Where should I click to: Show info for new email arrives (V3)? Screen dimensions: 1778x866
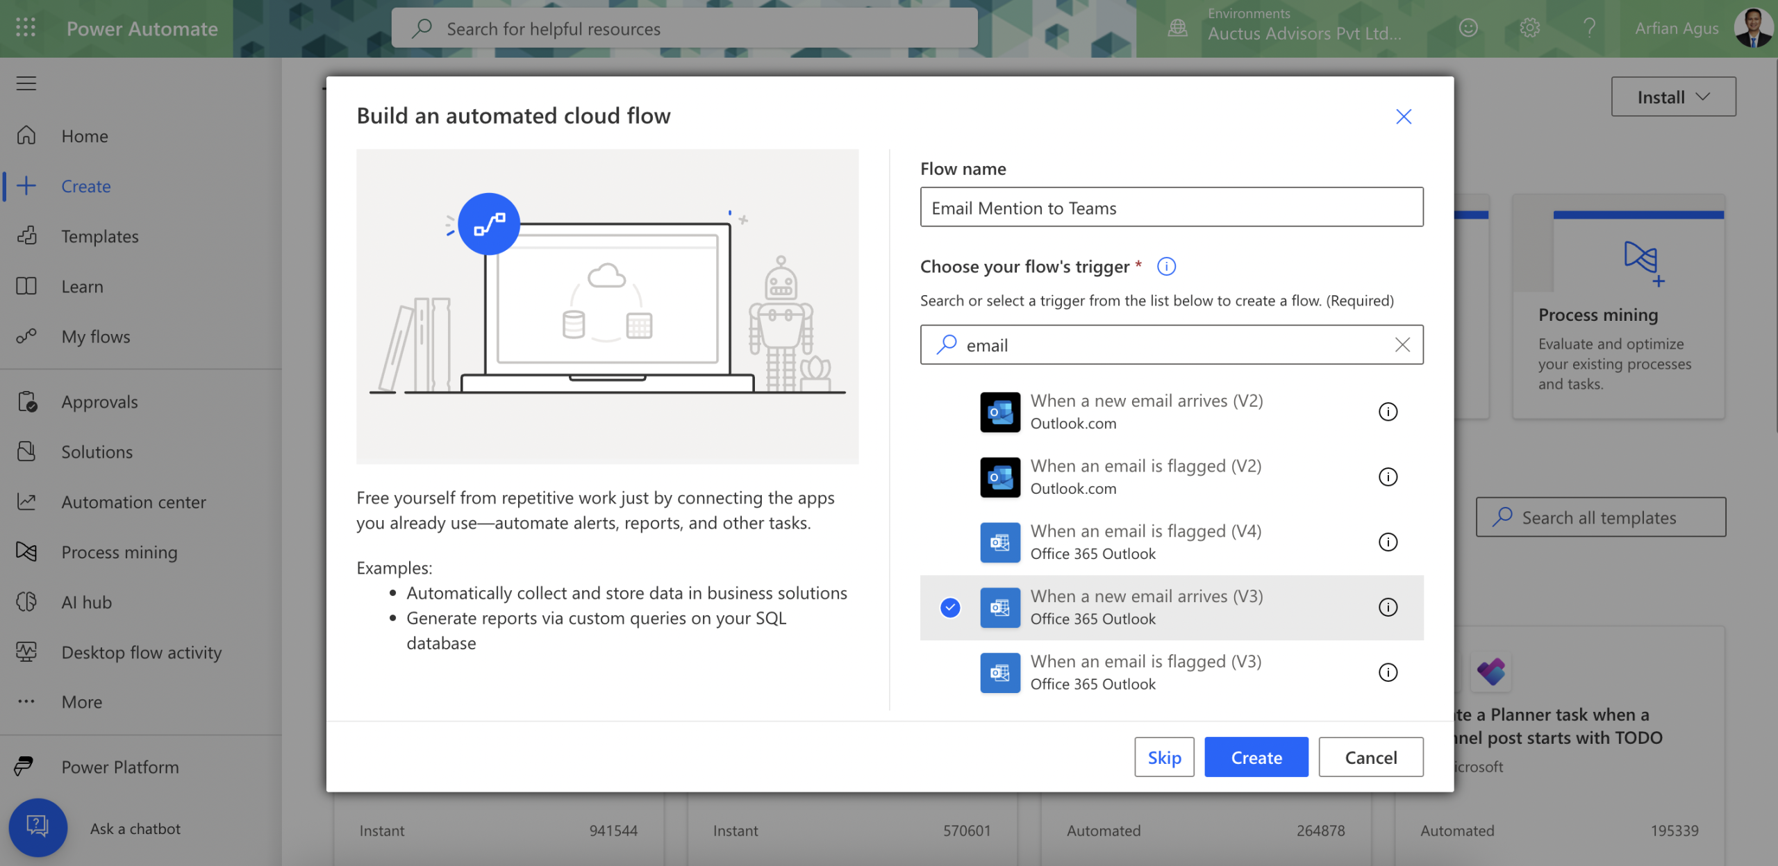click(x=1388, y=608)
